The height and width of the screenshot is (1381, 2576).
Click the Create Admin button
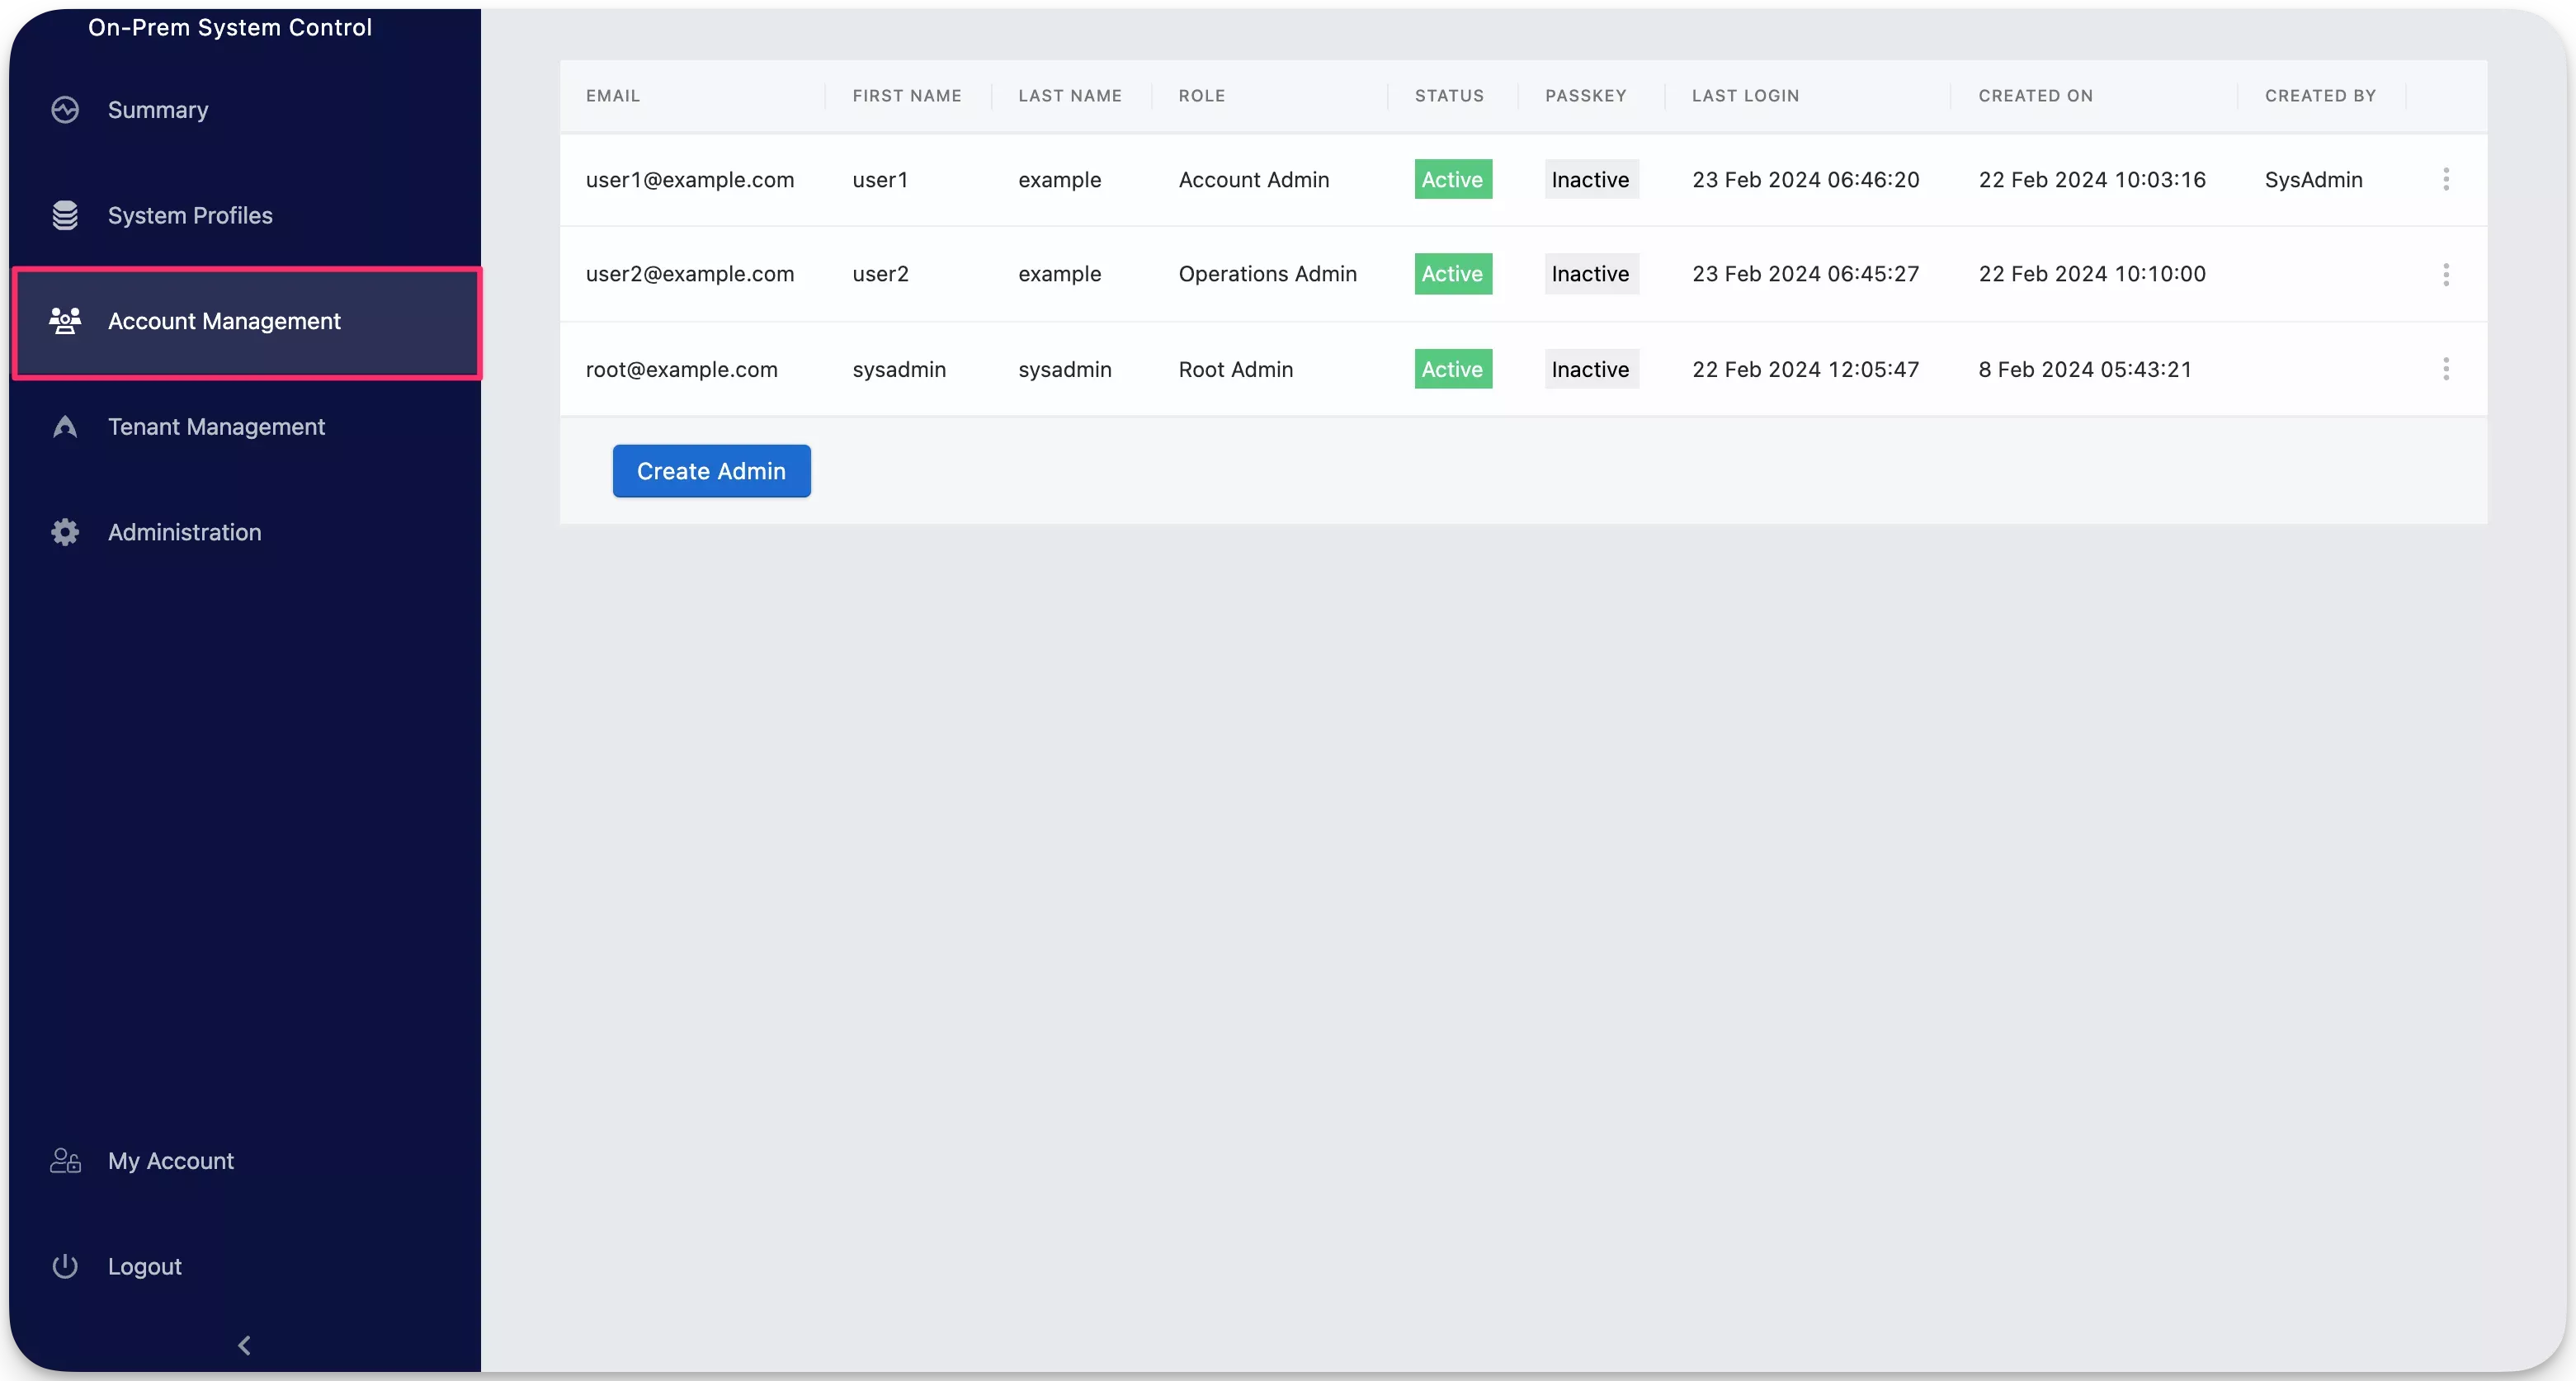pos(711,470)
